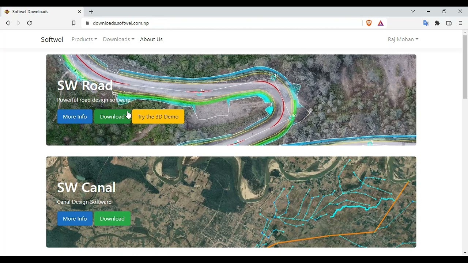
Task: Minimize the browser window
Action: click(429, 12)
